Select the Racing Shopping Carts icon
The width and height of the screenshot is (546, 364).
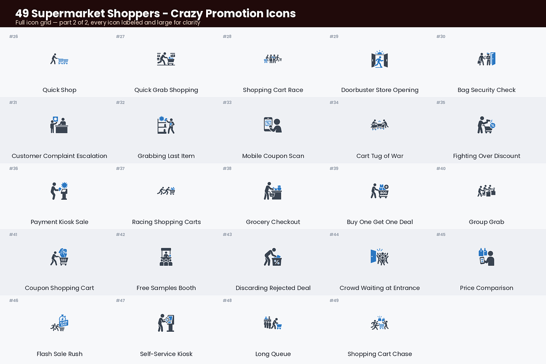(166, 191)
